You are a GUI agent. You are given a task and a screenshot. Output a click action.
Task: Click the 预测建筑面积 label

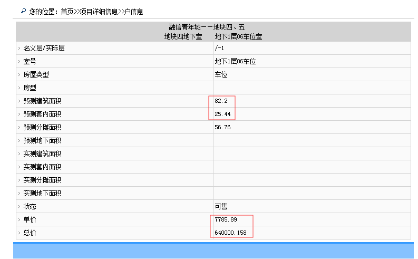click(42, 101)
